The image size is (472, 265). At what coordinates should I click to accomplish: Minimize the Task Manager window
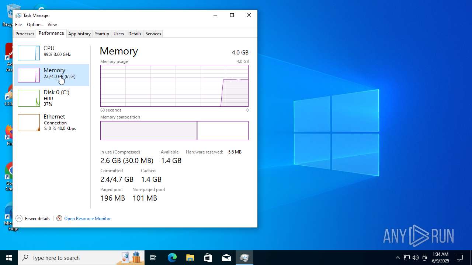click(x=215, y=15)
